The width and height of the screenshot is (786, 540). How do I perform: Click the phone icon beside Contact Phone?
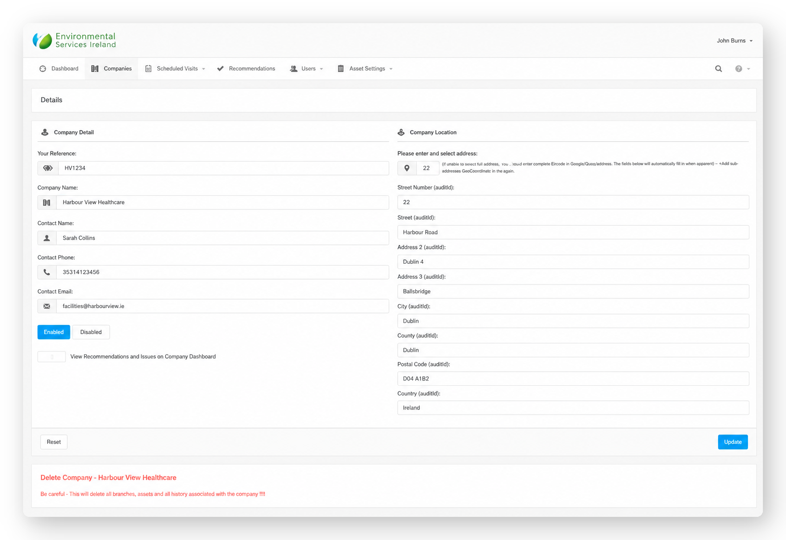click(47, 272)
